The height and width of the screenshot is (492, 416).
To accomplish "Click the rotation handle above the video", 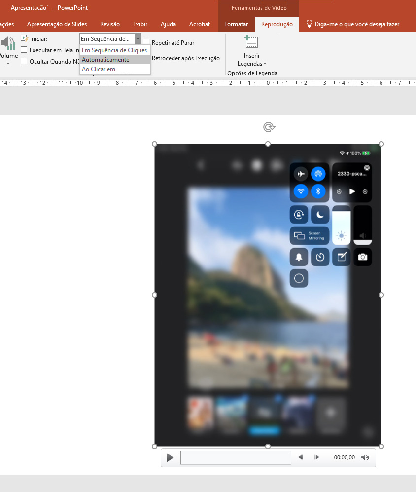I will click(269, 127).
